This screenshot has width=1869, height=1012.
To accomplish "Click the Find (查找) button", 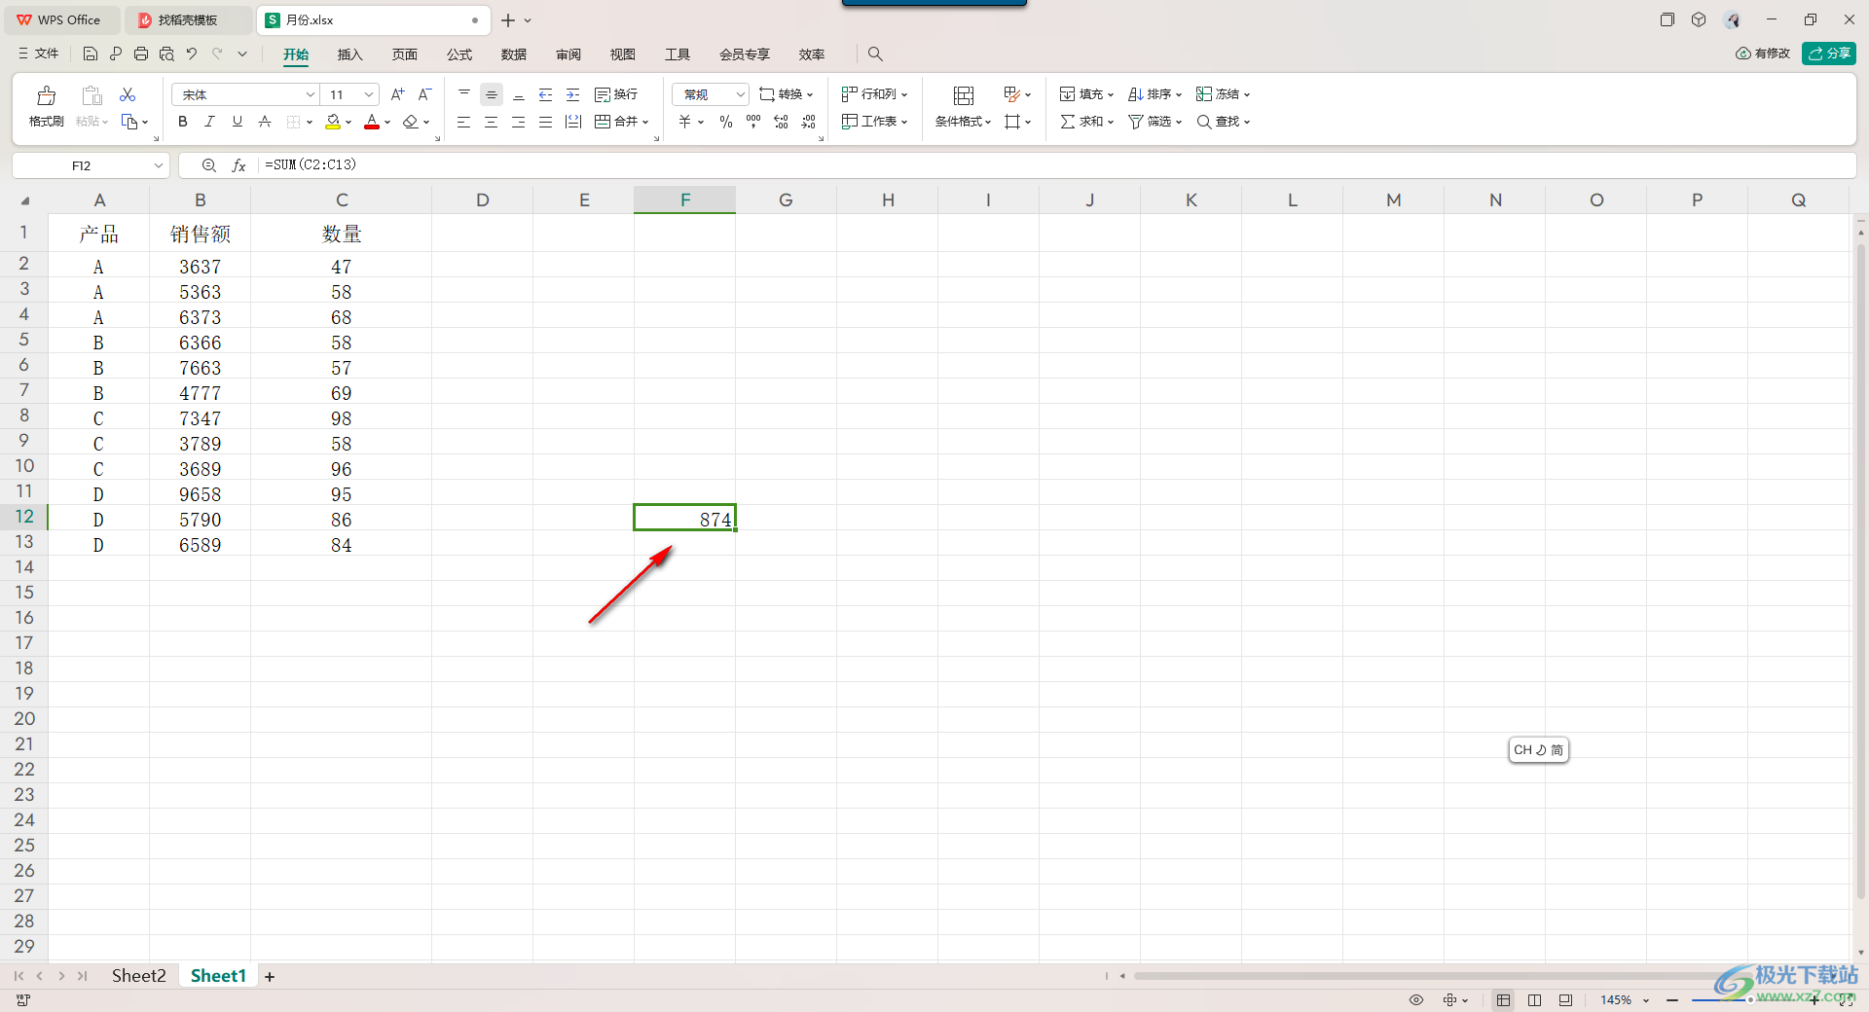I will point(1224,122).
